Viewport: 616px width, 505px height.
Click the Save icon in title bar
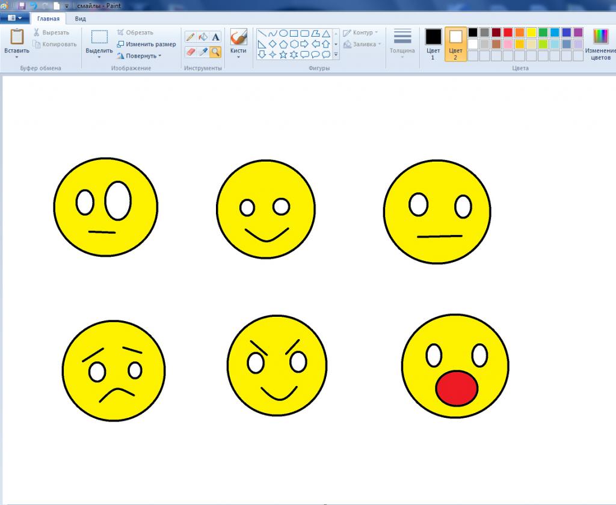(x=22, y=5)
